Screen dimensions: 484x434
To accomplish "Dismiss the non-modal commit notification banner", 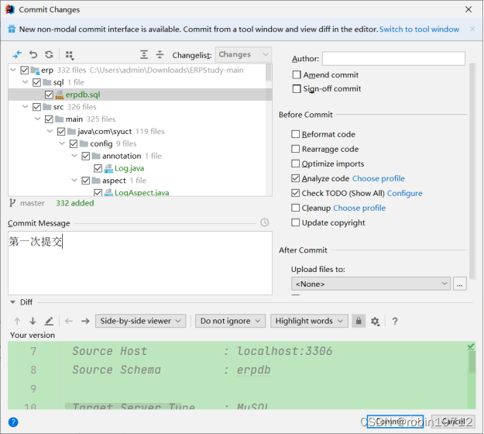I will point(472,29).
